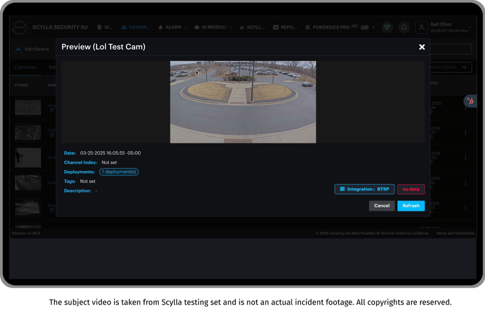The image size is (485, 310).
Task: Click the green heart health icon
Action: click(x=387, y=27)
